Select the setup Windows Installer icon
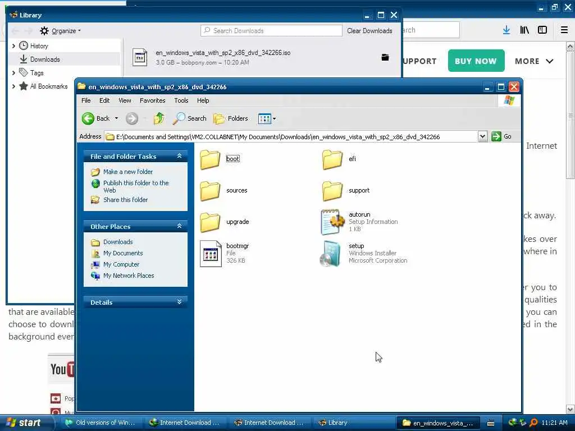This screenshot has height=431, width=575. pyautogui.click(x=331, y=254)
